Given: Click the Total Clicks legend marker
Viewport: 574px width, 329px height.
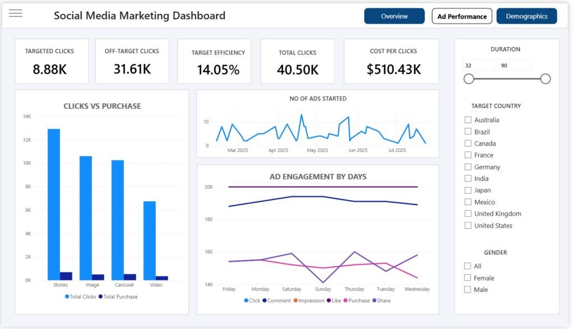Looking at the screenshot, I should (67, 296).
